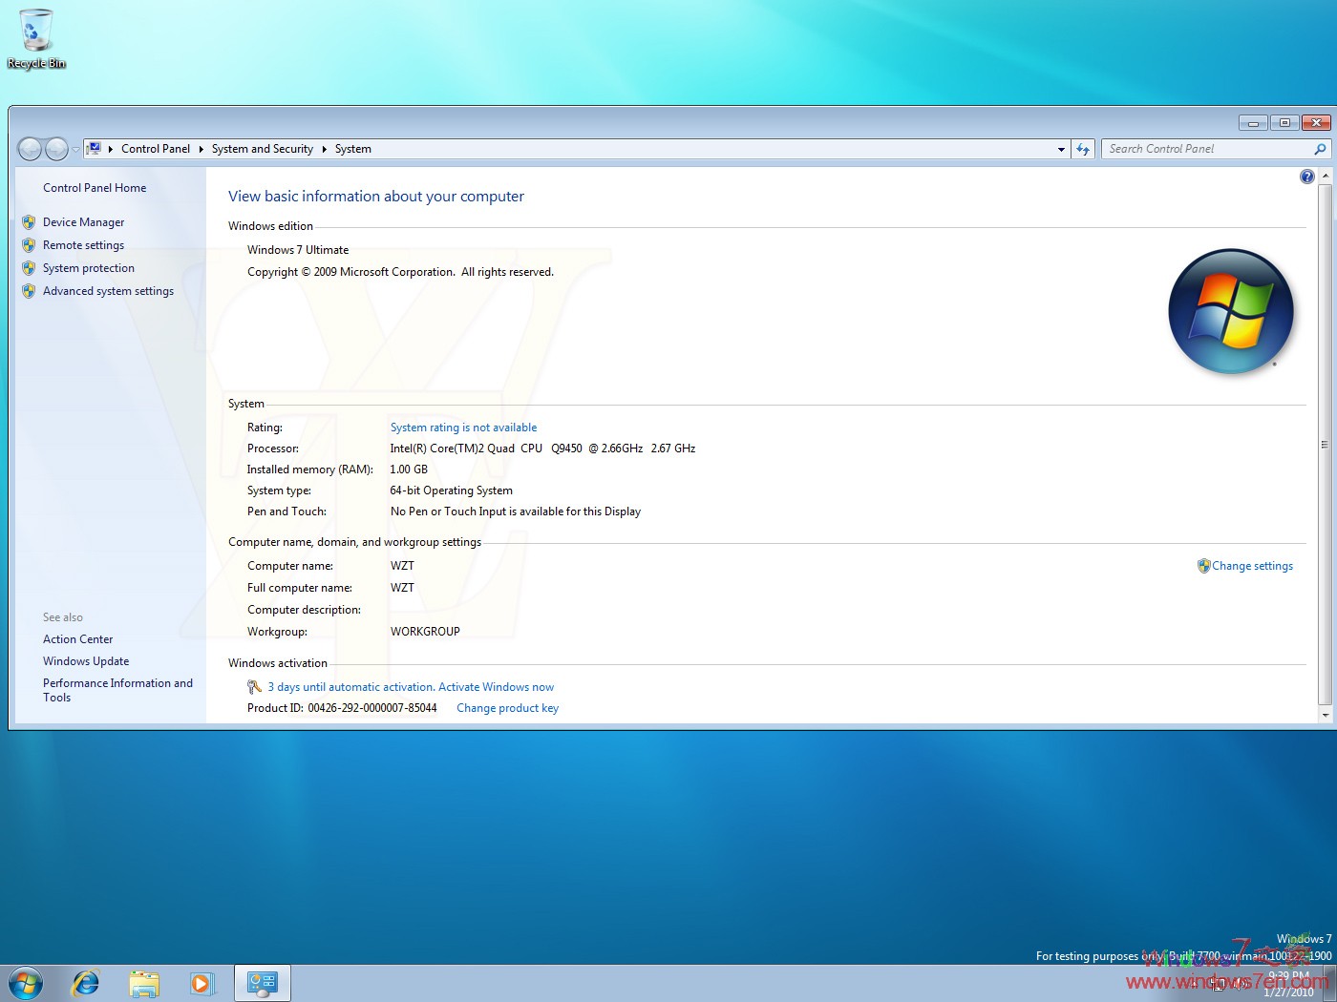Viewport: 1337px width, 1002px height.
Task: Open Device Manager from the sidebar
Action: 83,221
